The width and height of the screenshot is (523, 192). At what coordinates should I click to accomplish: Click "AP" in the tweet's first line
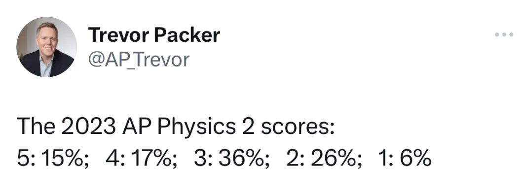point(137,127)
